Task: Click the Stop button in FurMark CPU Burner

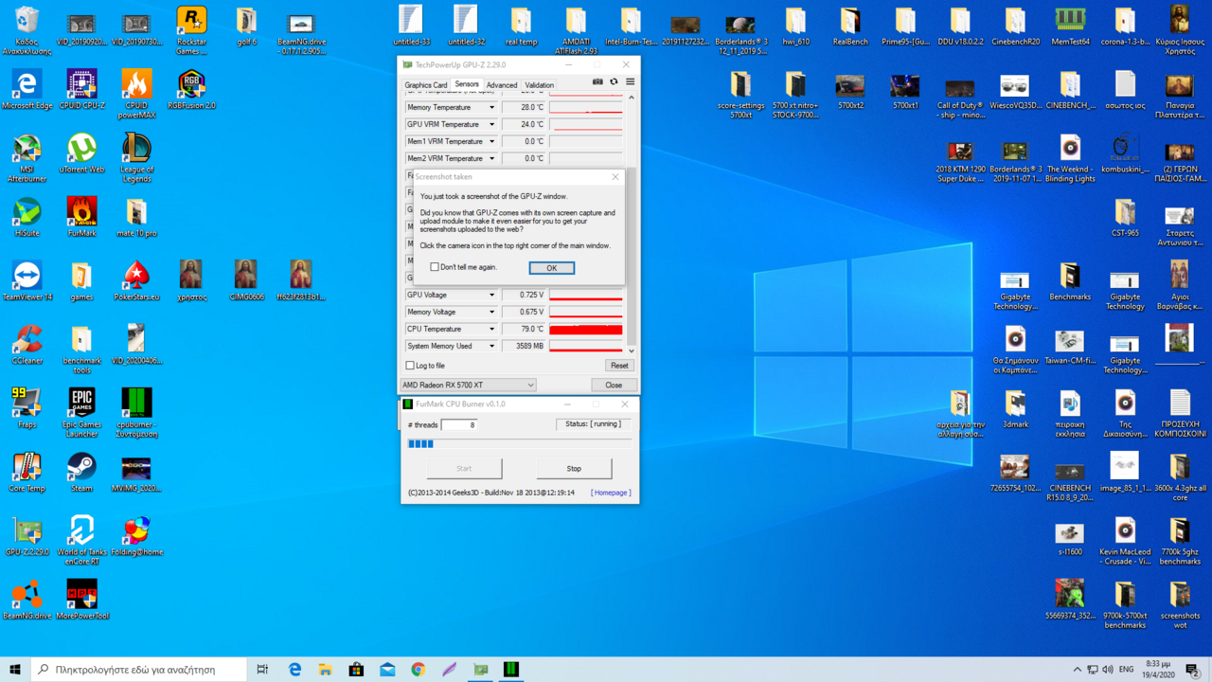Action: 574,469
